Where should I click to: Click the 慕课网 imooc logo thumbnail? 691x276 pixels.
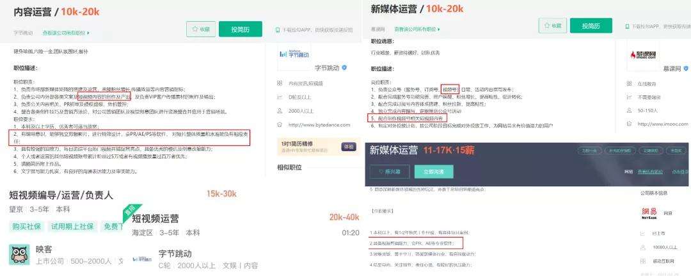[643, 55]
